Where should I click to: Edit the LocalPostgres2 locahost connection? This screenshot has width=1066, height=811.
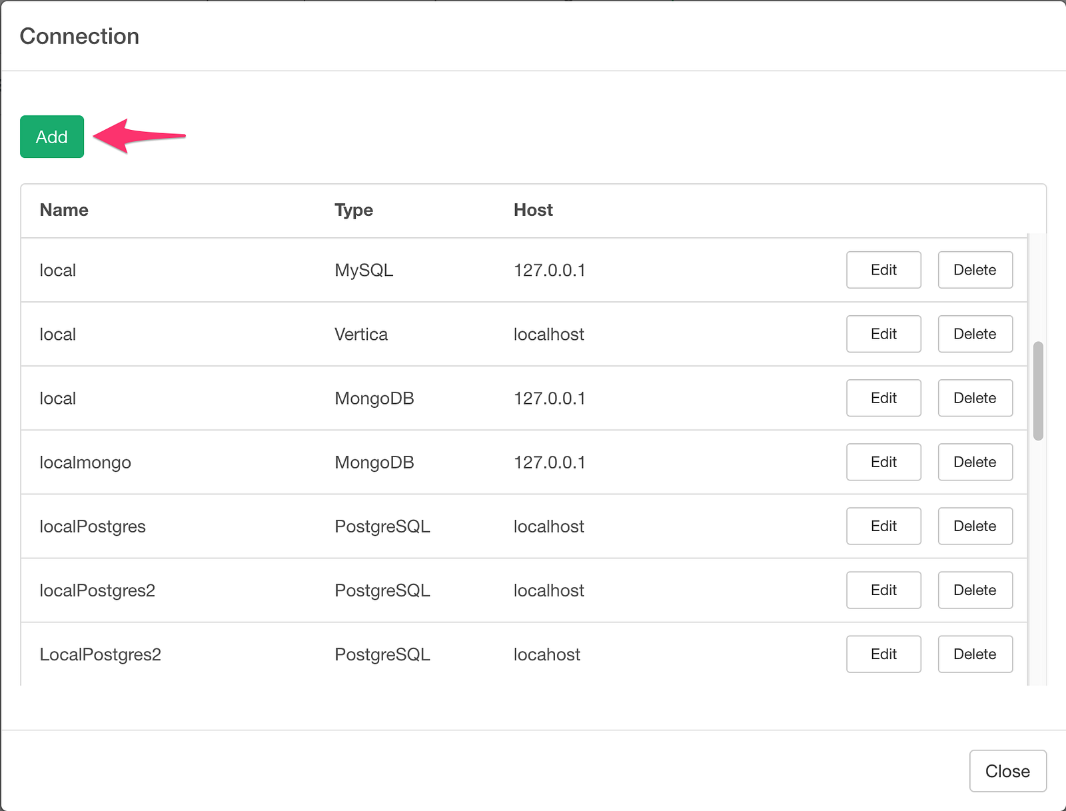coord(883,654)
